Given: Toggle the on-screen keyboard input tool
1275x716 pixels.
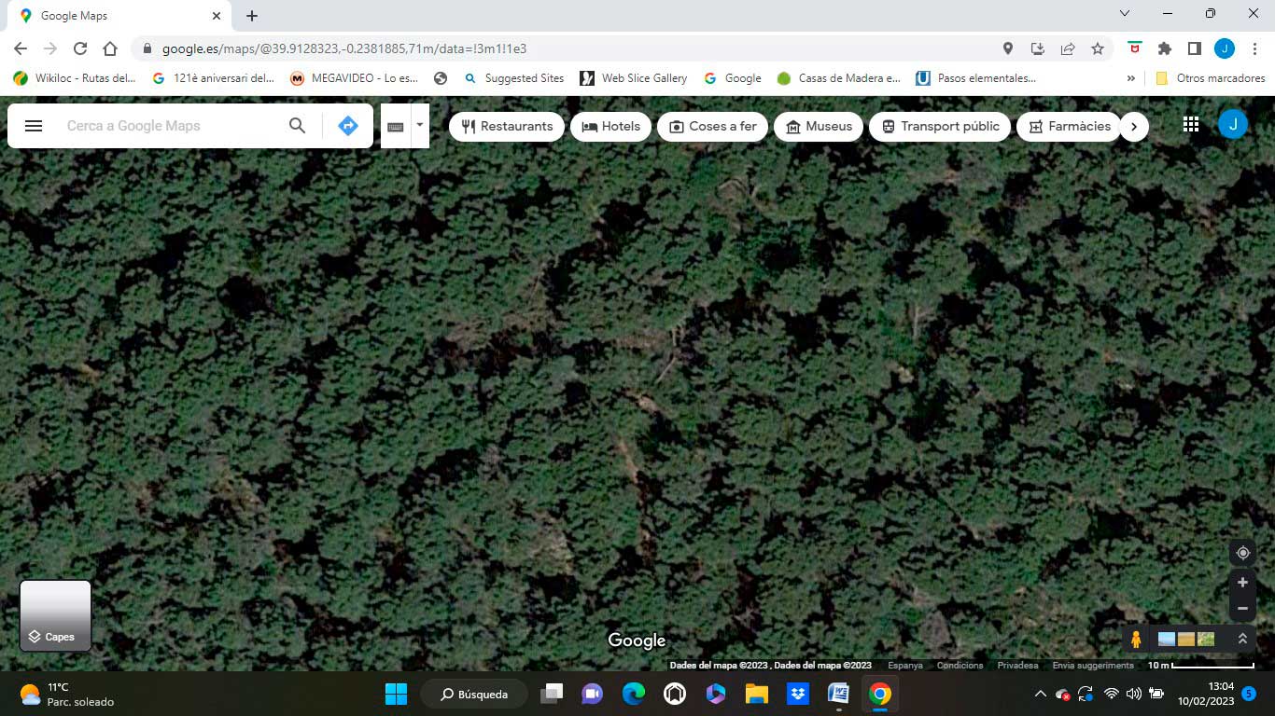Looking at the screenshot, I should (x=396, y=126).
